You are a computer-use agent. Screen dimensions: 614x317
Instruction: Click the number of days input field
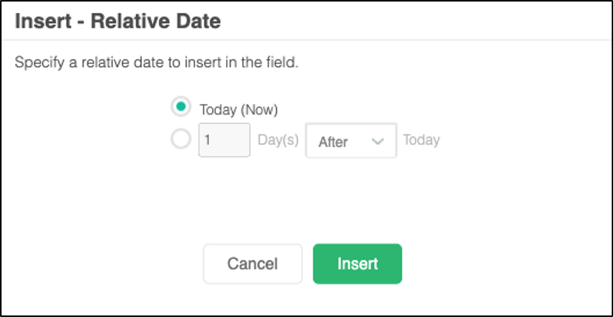(224, 141)
